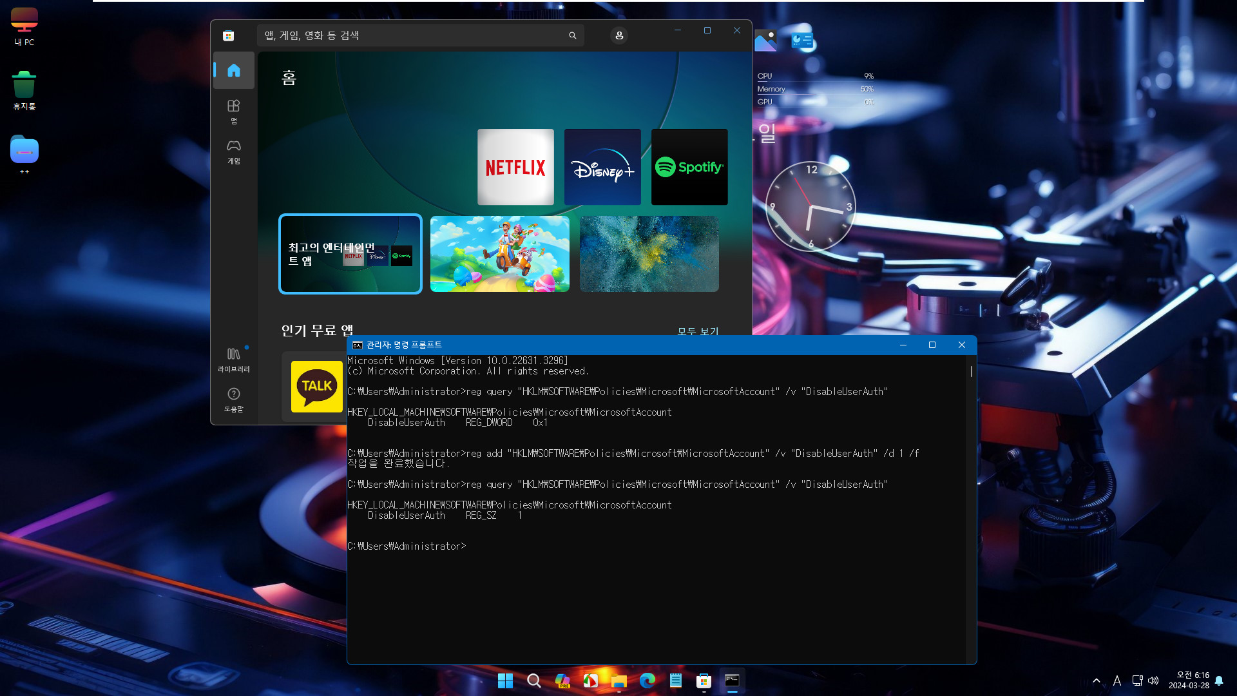Image resolution: width=1237 pixels, height=696 pixels.
Task: Open the Spotify app tile
Action: click(689, 167)
